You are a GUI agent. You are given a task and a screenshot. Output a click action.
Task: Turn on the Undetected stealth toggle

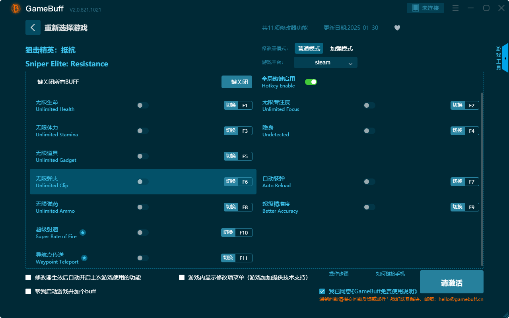point(369,130)
